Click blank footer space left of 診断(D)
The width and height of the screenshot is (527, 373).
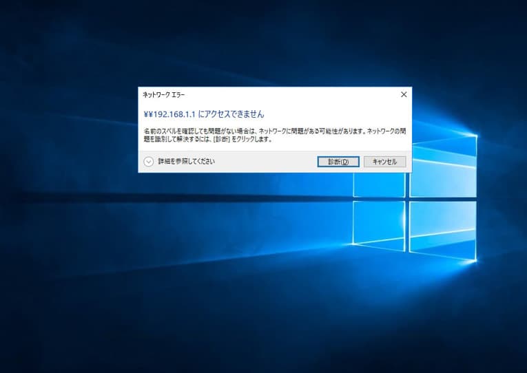coord(269,162)
